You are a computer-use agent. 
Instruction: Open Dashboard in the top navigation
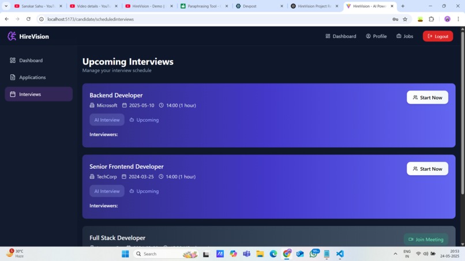coord(341,36)
